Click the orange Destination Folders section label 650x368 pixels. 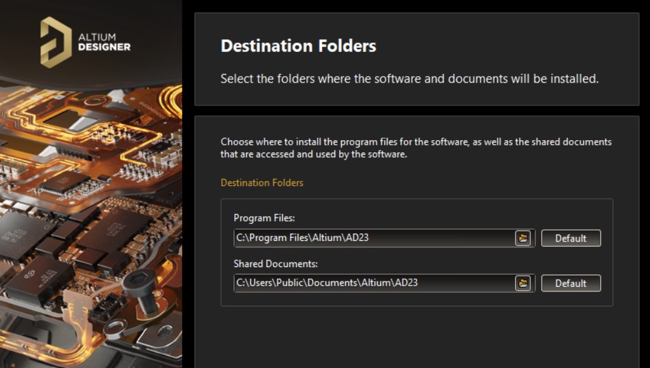click(262, 183)
